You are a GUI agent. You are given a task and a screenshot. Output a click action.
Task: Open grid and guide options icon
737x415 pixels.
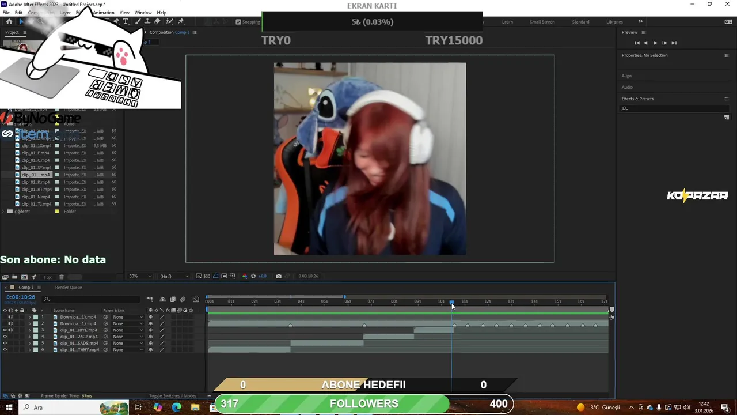[x=233, y=276]
